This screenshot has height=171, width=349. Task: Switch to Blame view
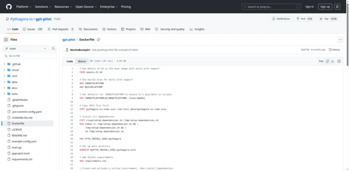tap(82, 61)
